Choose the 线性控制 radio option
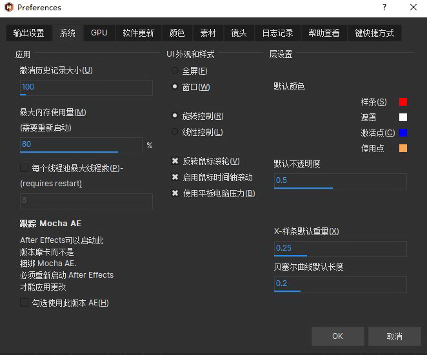This screenshot has width=427, height=355. click(175, 132)
